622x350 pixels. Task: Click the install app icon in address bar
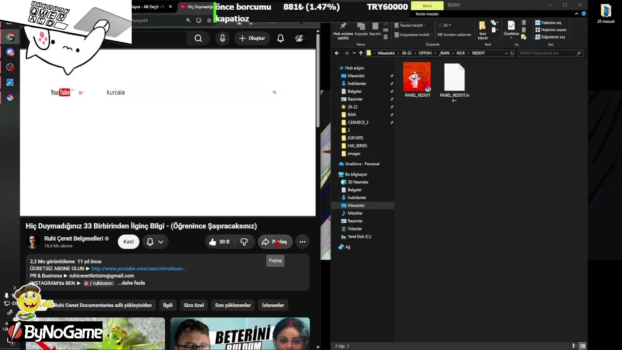pyautogui.click(x=199, y=20)
